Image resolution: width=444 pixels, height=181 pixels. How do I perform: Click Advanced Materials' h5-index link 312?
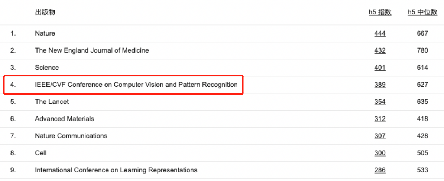point(380,119)
